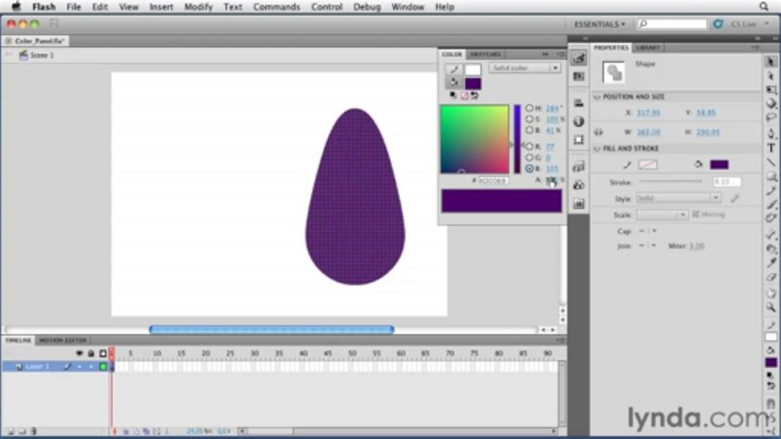Open the Commands menu
This screenshot has height=439, width=781.
pyautogui.click(x=277, y=7)
